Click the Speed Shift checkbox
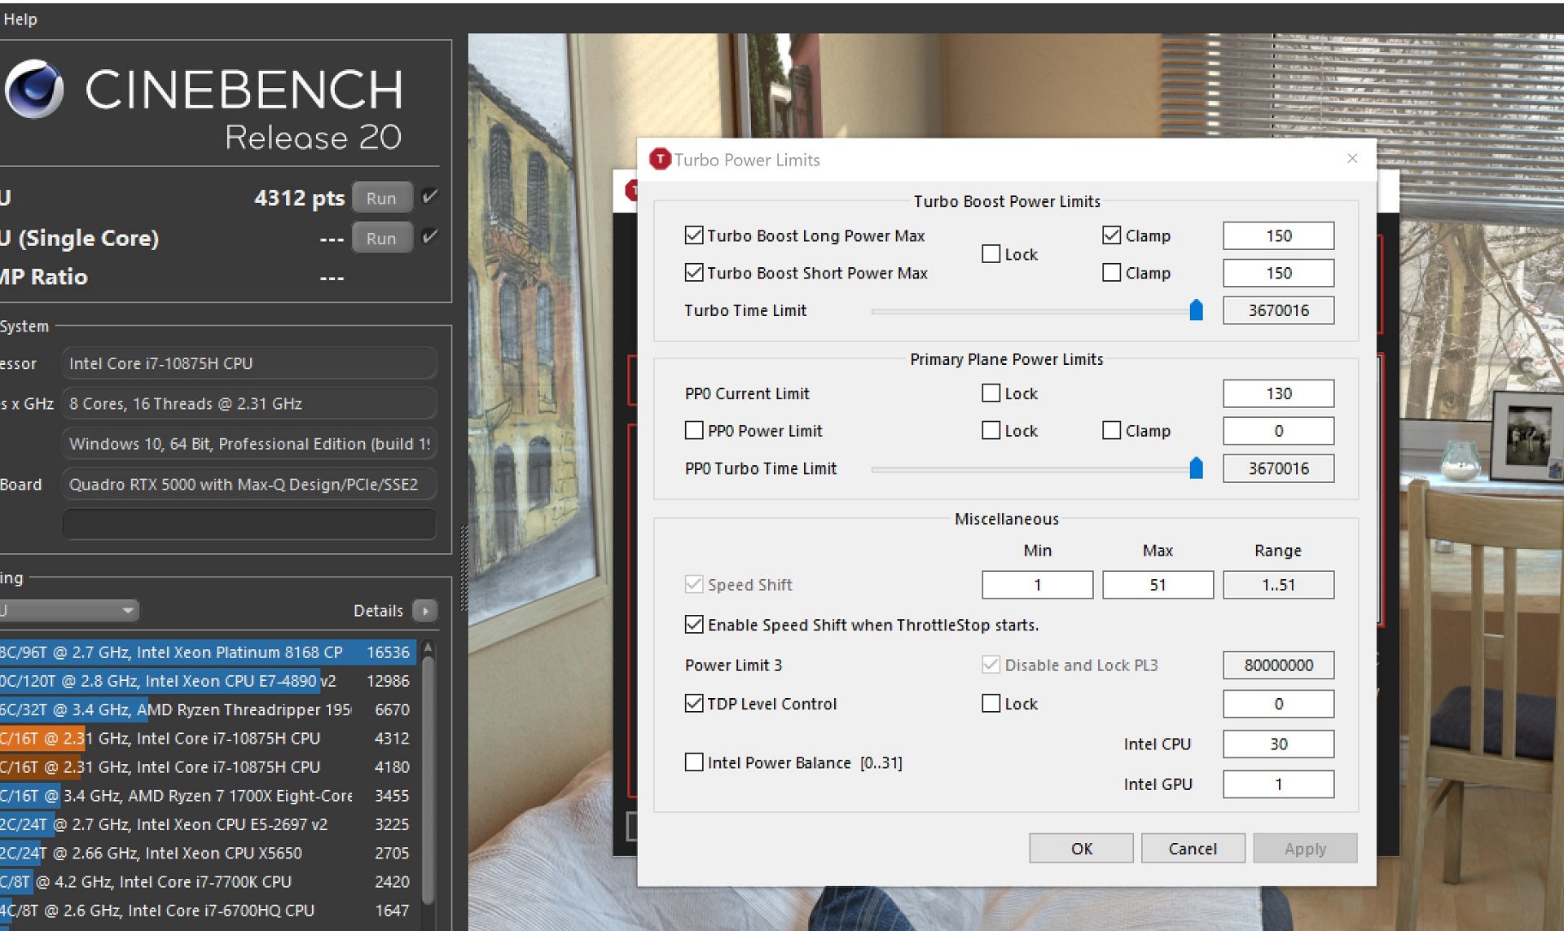This screenshot has width=1564, height=931. point(694,584)
